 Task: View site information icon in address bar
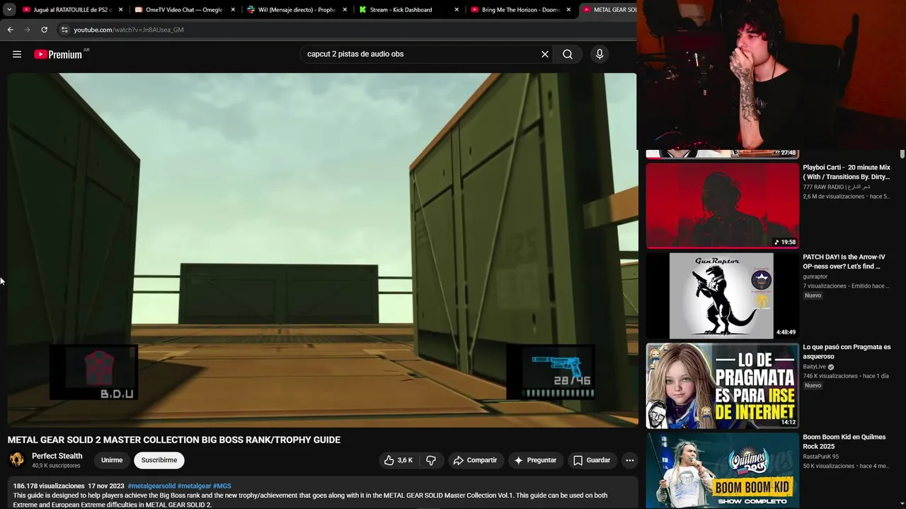pos(64,30)
